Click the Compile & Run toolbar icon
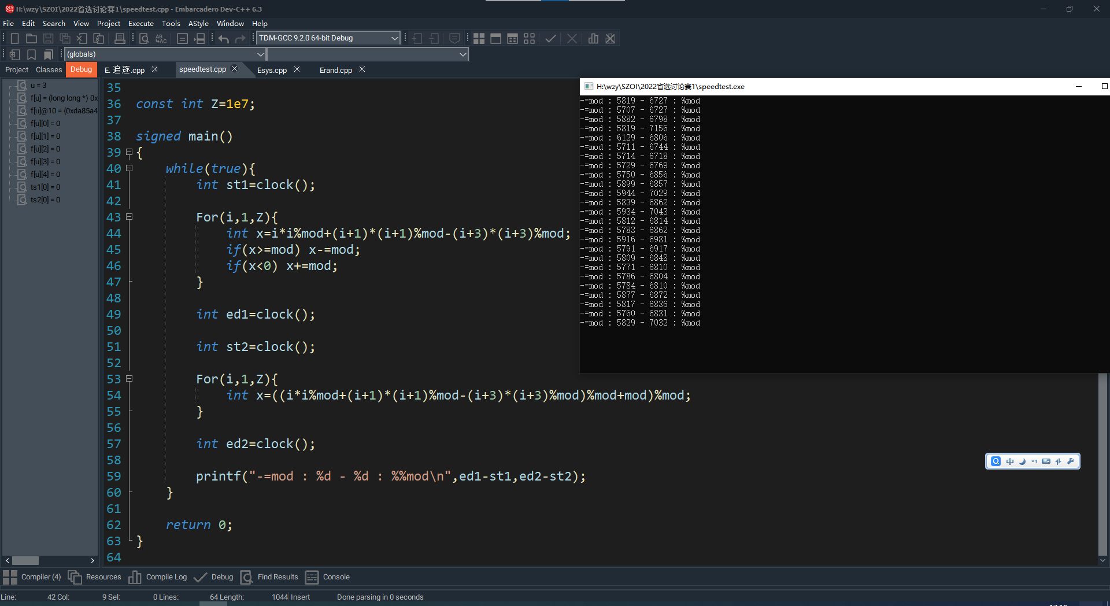 (x=512, y=38)
